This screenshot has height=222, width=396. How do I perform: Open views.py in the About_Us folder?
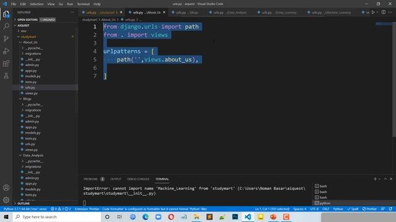[x=32, y=93]
